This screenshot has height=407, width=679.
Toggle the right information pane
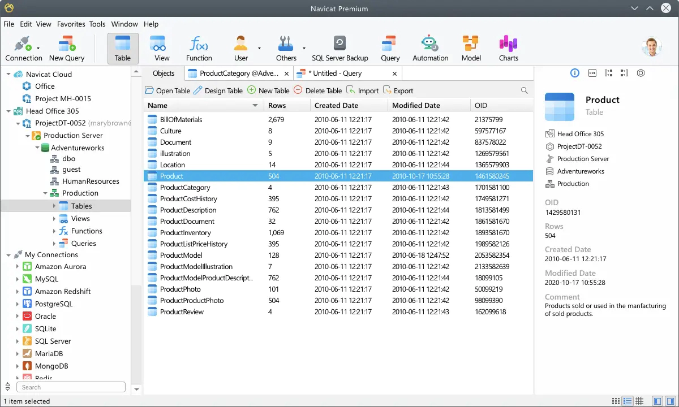click(x=670, y=401)
